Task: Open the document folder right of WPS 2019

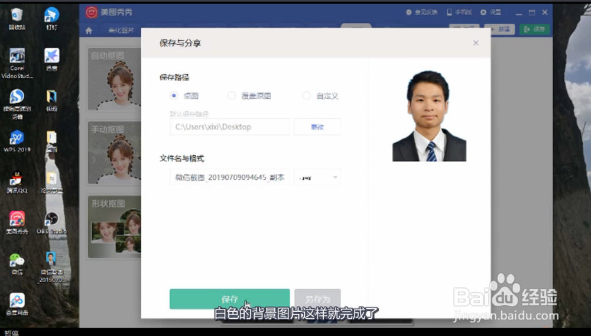Action: click(51, 141)
